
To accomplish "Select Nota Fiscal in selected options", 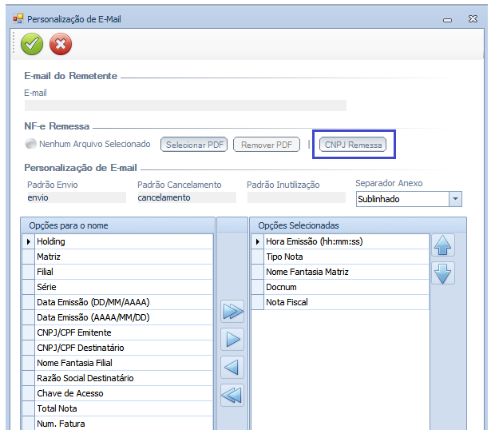I will pyautogui.click(x=346, y=302).
